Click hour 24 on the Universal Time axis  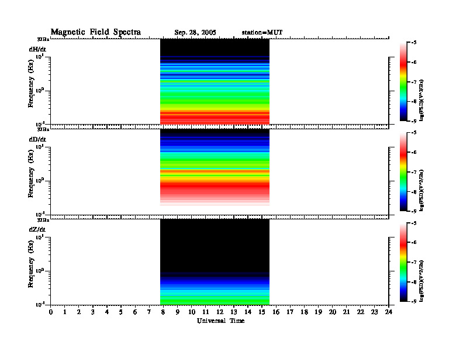click(389, 312)
